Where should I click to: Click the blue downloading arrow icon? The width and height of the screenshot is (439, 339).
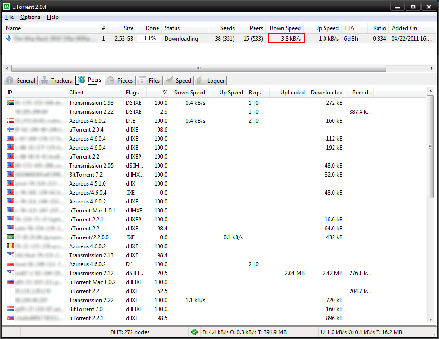point(9,39)
